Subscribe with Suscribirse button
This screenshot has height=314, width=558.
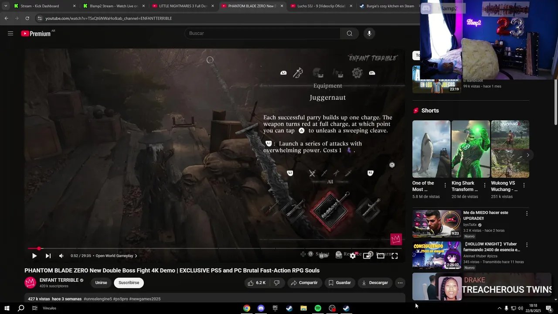[x=129, y=283]
